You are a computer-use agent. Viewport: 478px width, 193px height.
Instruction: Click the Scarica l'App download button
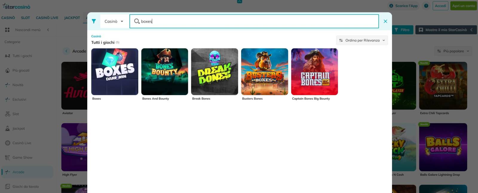coord(403,6)
